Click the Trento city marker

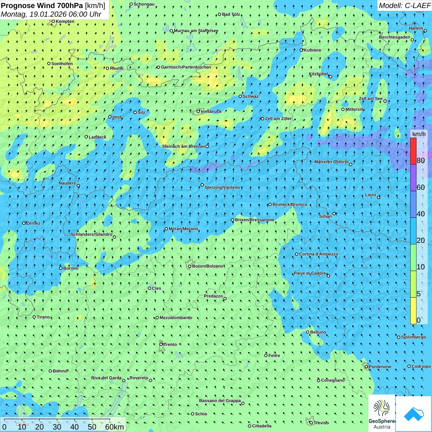click(161, 344)
